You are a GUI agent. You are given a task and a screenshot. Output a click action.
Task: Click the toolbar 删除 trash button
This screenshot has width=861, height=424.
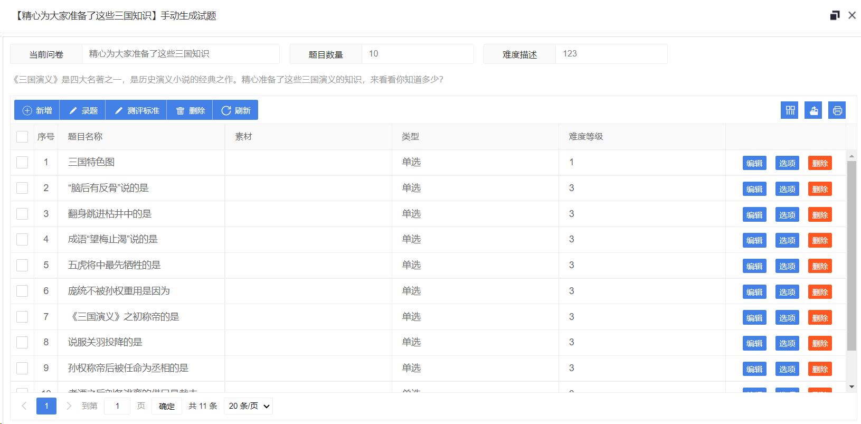click(x=190, y=110)
